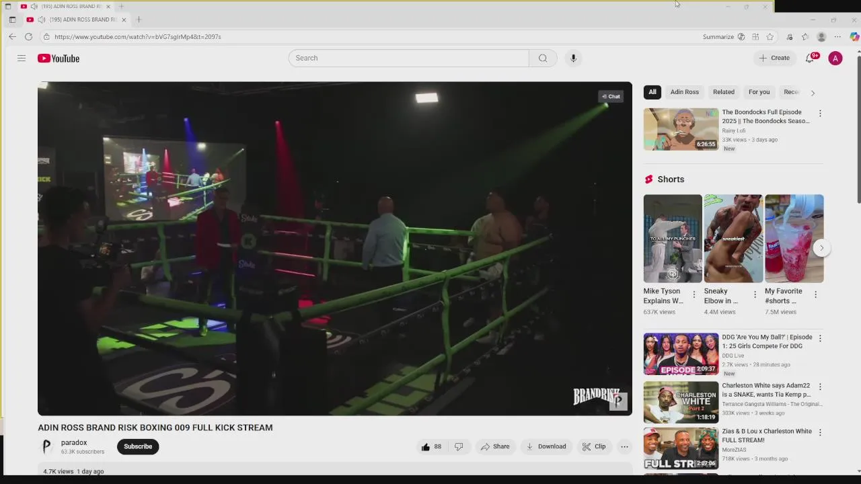Reload the page with refresh icon
Viewport: 861px width, 484px height.
[28, 37]
